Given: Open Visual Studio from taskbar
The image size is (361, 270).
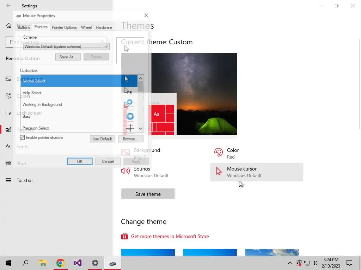Looking at the screenshot, I should click(78, 263).
